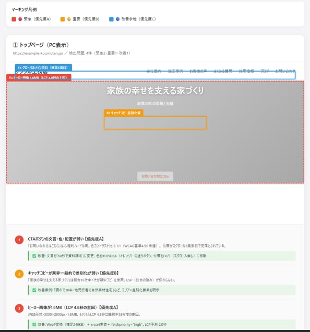Screen dimensions: 310x332
Task: Click the green check icon in the 改善案例 box
Action: (34, 290)
